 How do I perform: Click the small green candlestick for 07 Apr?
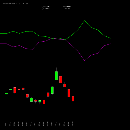point(6,94)
